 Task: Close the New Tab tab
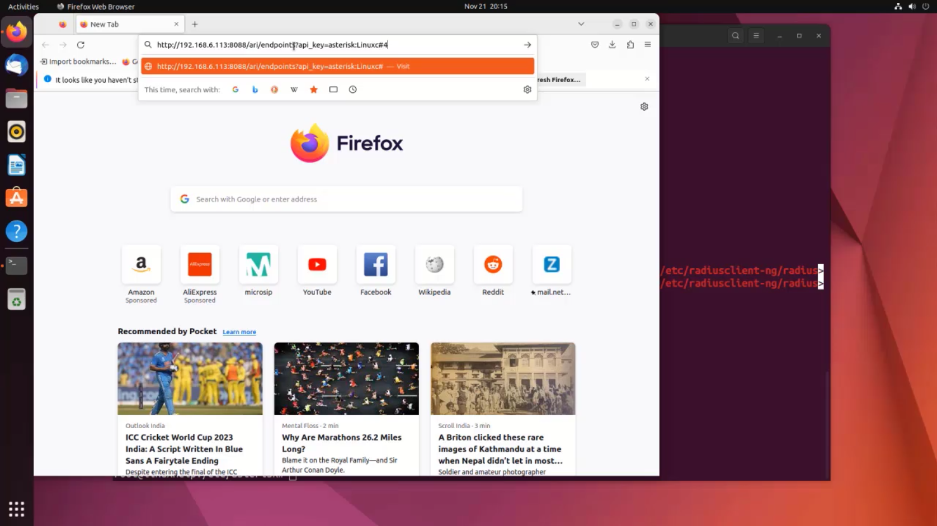click(176, 24)
